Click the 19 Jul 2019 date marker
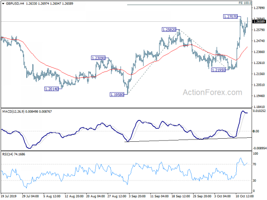This screenshot has height=200, width=267. pyautogui.click(x=9, y=196)
